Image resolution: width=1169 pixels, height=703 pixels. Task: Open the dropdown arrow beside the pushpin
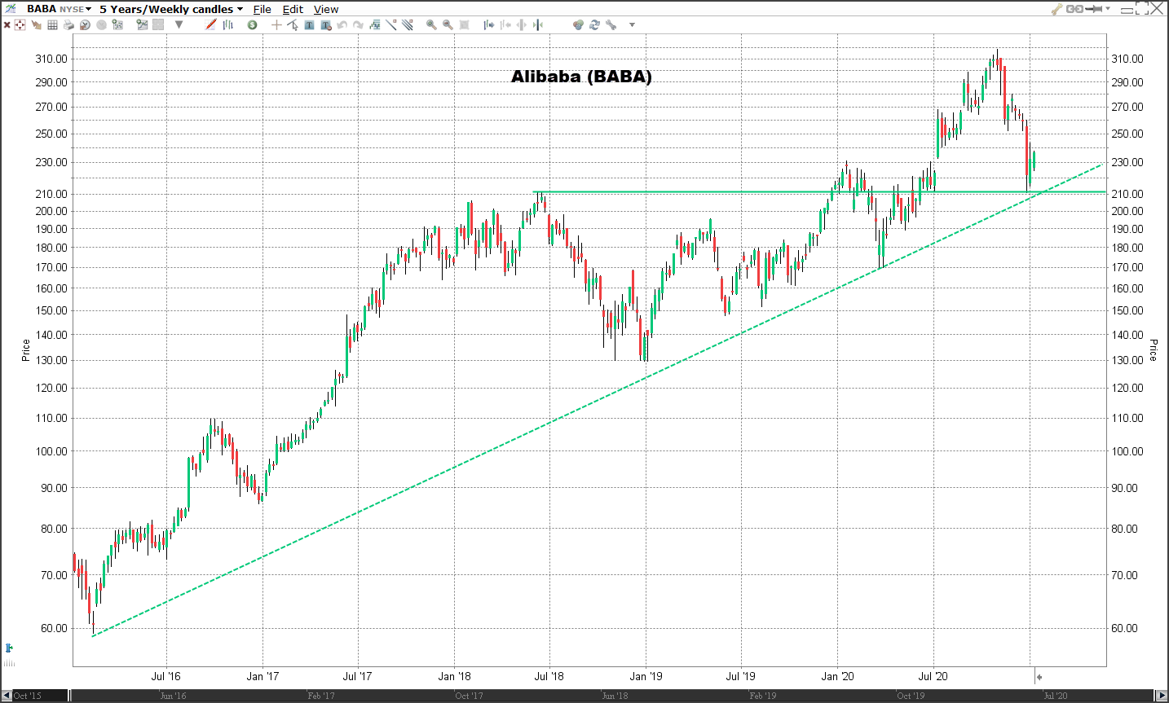click(1108, 8)
